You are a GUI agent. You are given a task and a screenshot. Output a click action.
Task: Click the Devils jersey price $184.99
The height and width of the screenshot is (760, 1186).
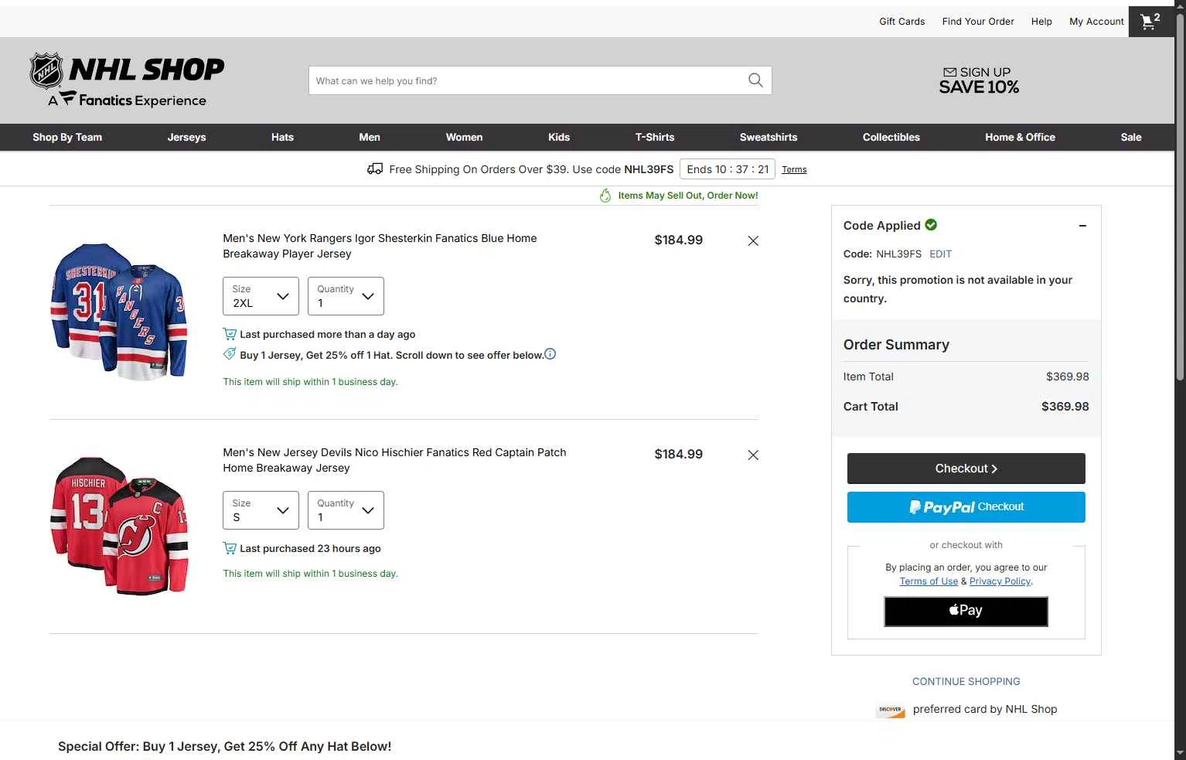coord(679,455)
